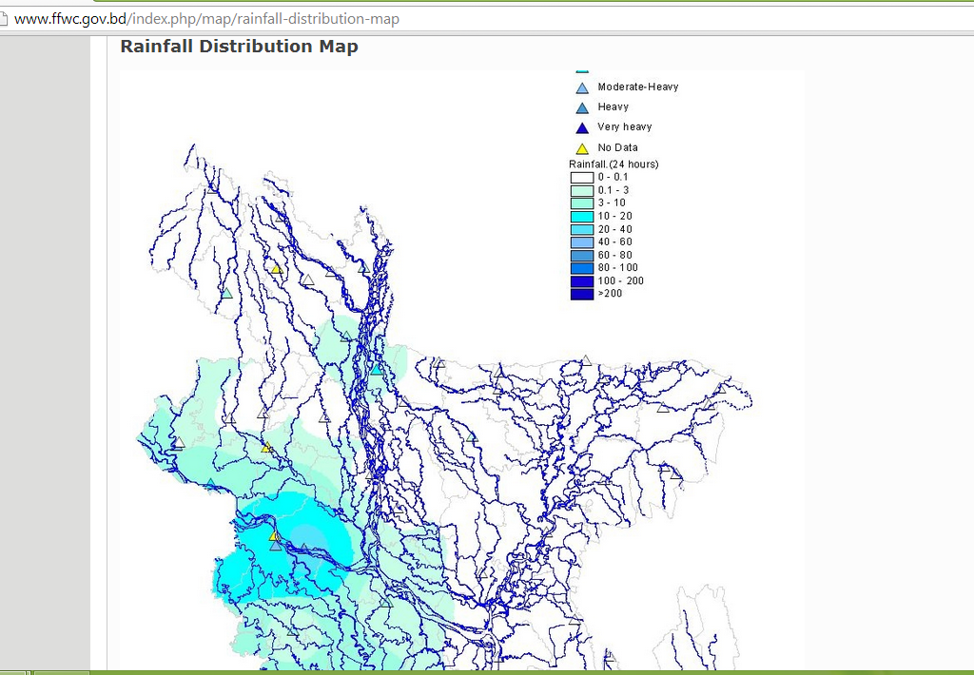
Task: Select the 10 - 20 cyan legend swatch
Action: (x=581, y=217)
